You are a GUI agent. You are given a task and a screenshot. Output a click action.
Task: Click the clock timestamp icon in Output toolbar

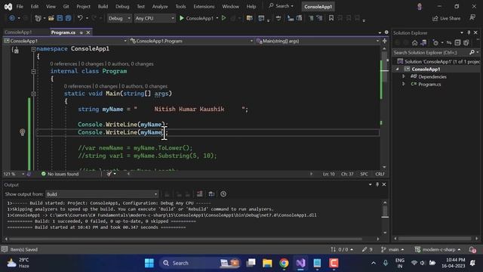coord(223,194)
